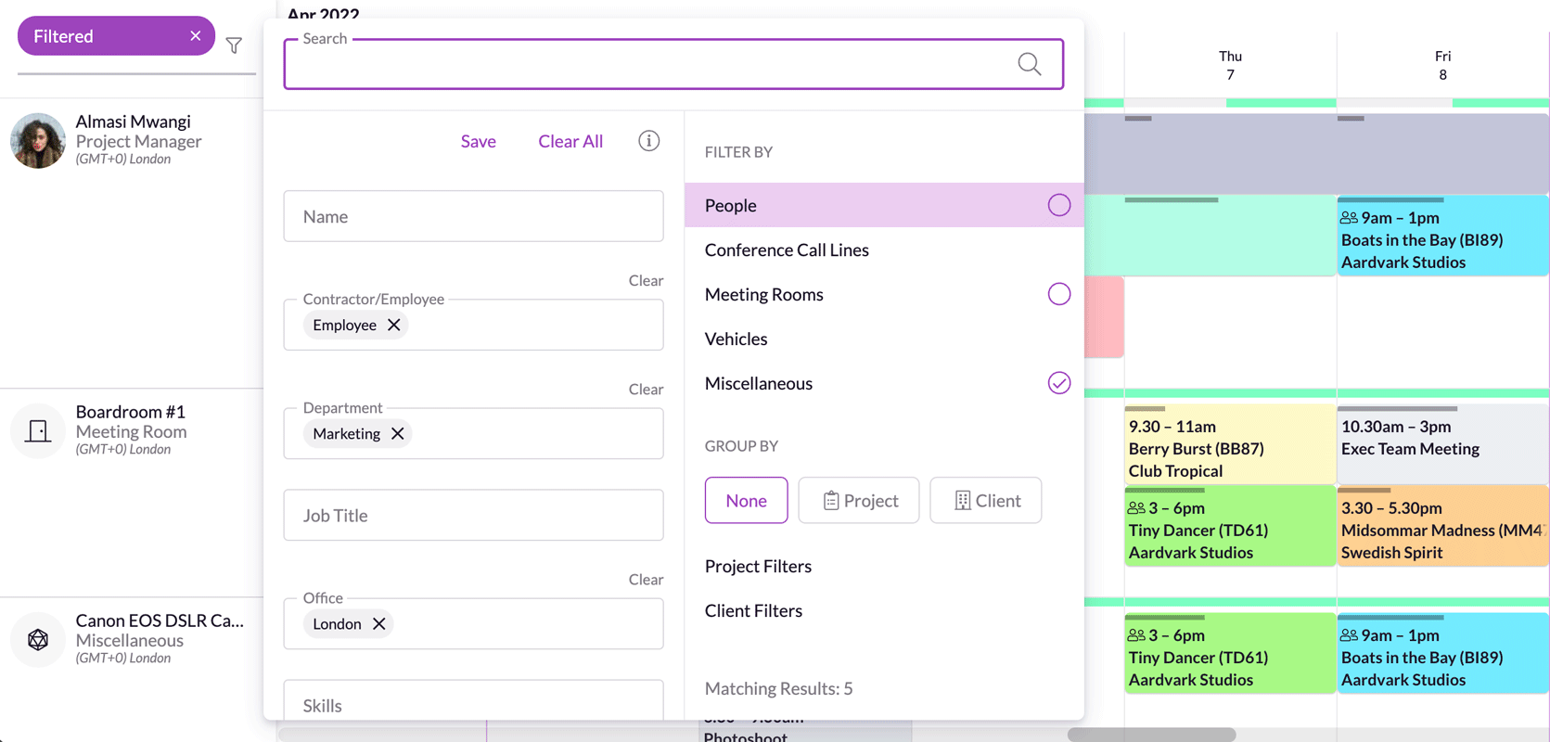Remove the London chip
Viewport: 1550px width, 742px height.
coord(378,623)
